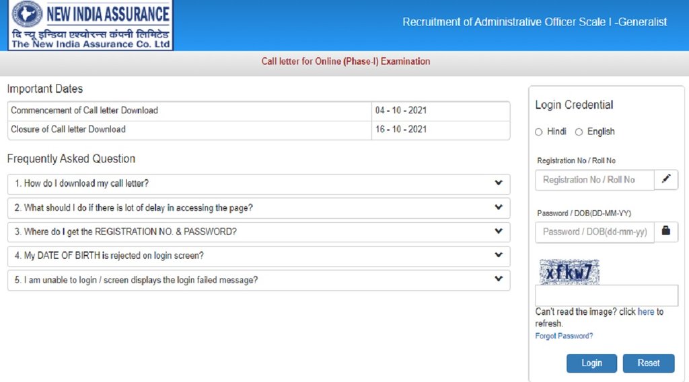The image size is (689, 382).
Task: Select the English language radio button
Action: pyautogui.click(x=579, y=132)
